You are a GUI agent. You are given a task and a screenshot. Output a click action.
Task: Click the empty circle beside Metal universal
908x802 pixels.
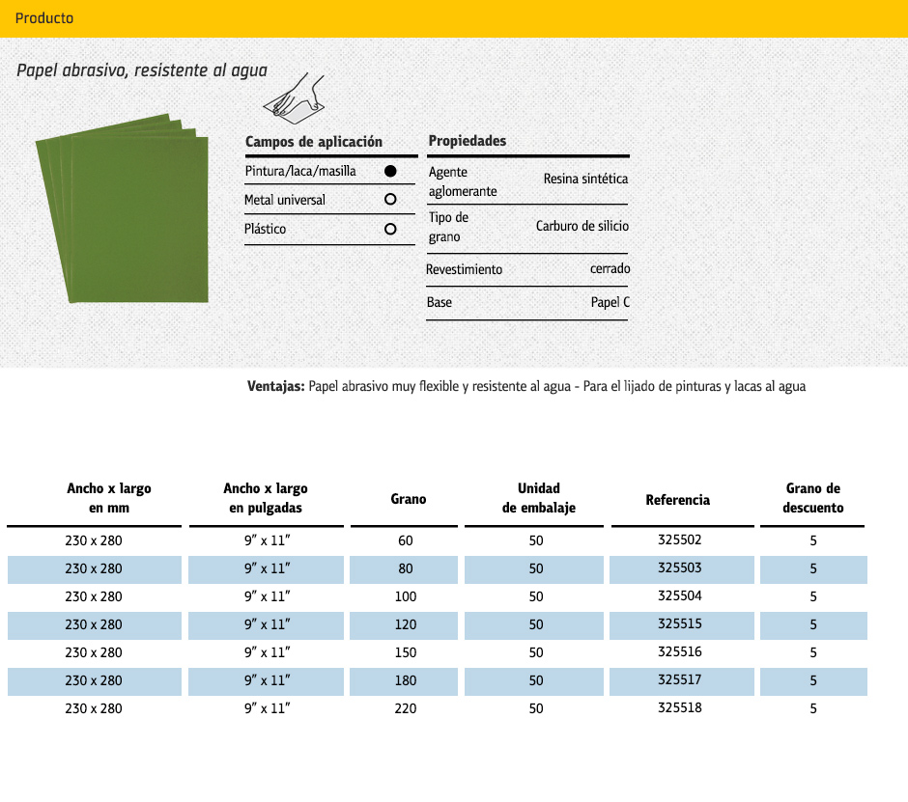(x=390, y=200)
